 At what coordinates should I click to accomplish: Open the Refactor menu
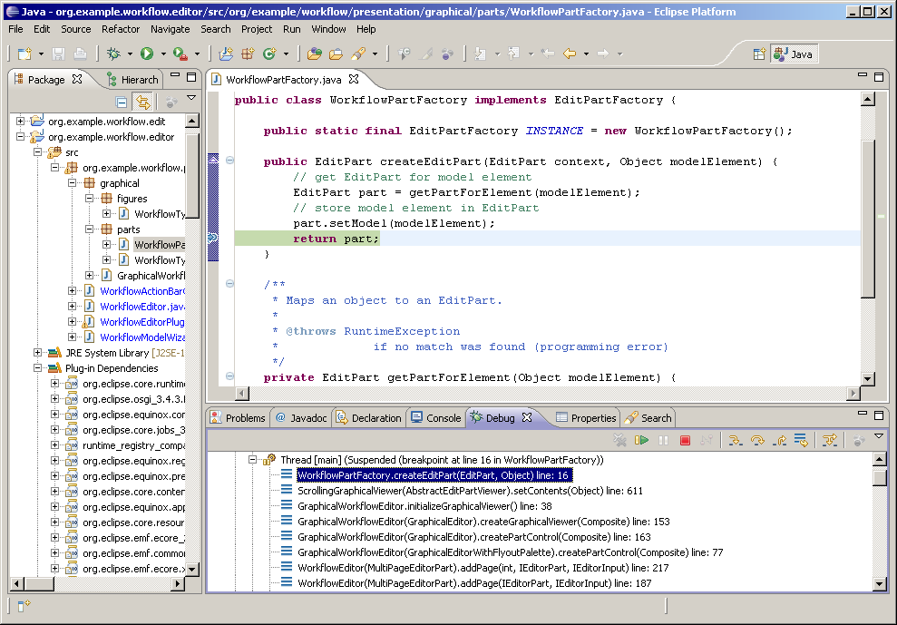[121, 29]
